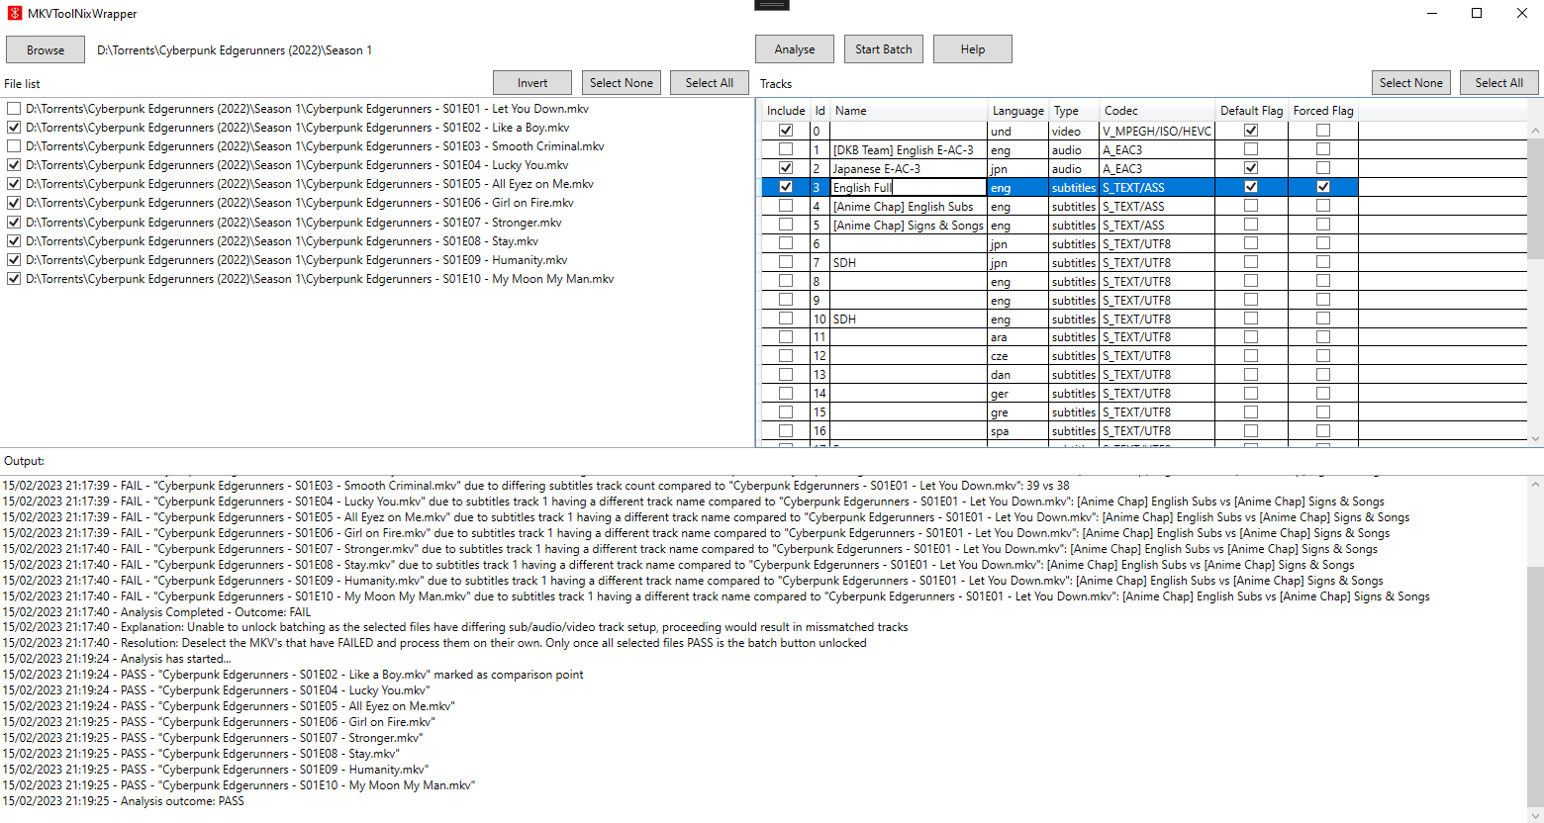Enable Forced Flag for track 4 Anime Chap English Subs
Viewport: 1544px width, 823px height.
pos(1323,206)
